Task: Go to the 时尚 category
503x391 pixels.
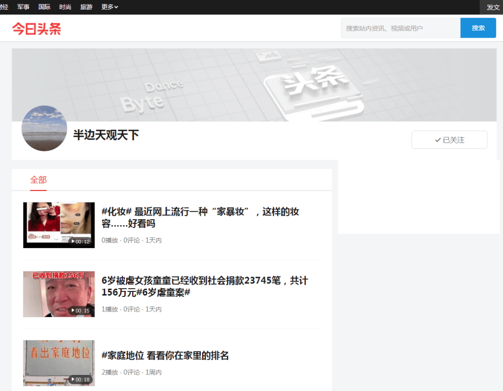Action: (x=65, y=7)
